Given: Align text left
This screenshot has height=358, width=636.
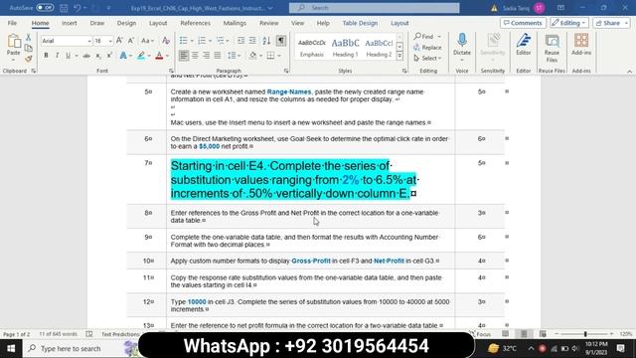Looking at the screenshot, I should pyautogui.click(x=183, y=56).
